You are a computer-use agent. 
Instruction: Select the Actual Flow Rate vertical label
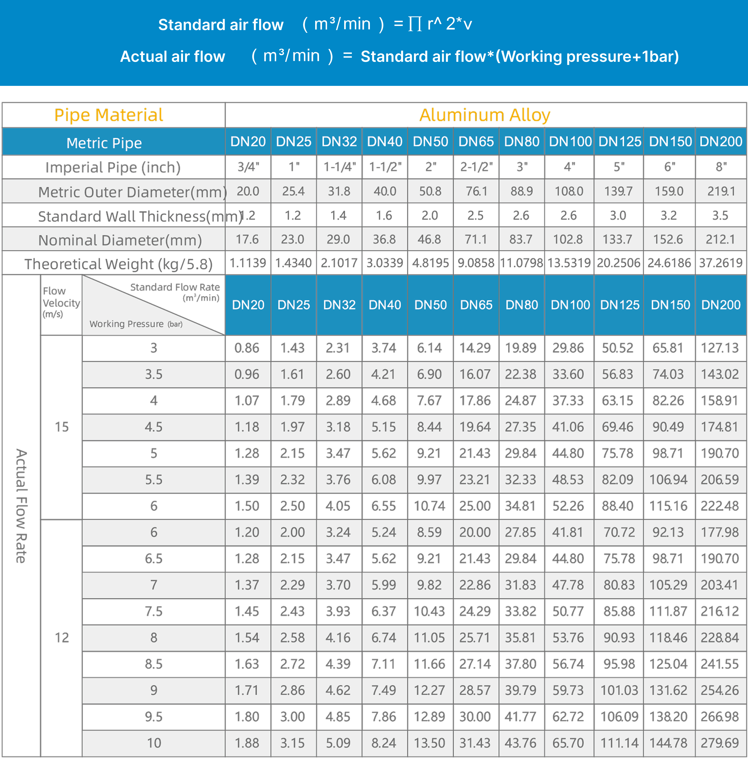pos(21,506)
